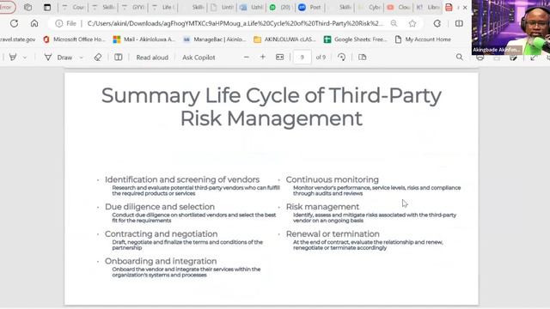
Task: Open the Mail - Akinloluwa bookmark
Action: tap(144, 39)
